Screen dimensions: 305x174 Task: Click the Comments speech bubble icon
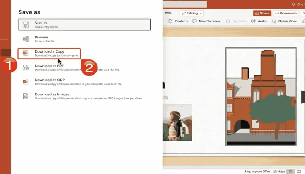tap(277, 13)
